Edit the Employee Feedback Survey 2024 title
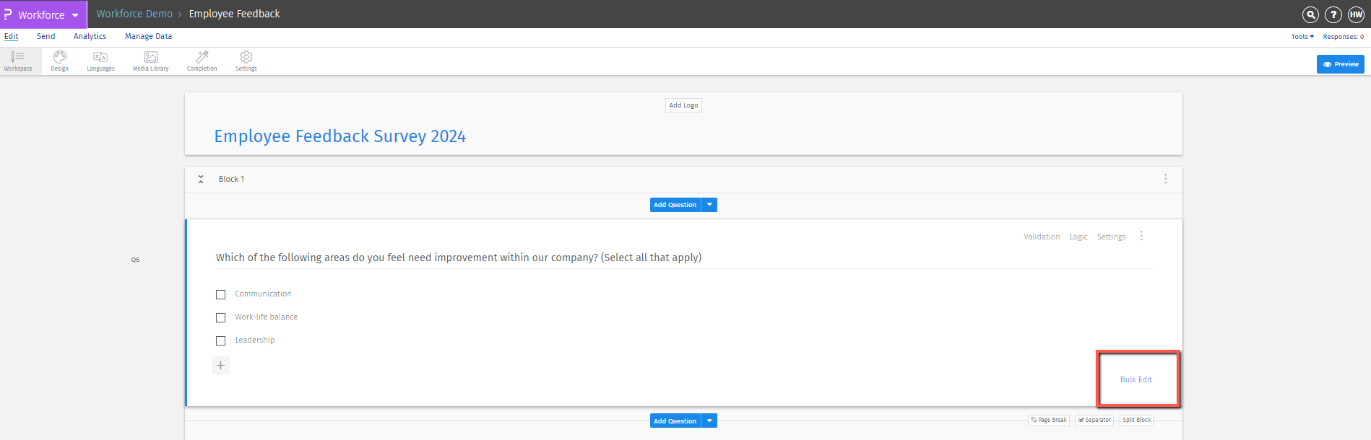 coord(339,136)
